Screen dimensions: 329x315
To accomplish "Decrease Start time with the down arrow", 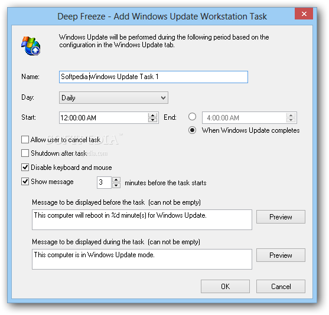I will click(x=153, y=120).
